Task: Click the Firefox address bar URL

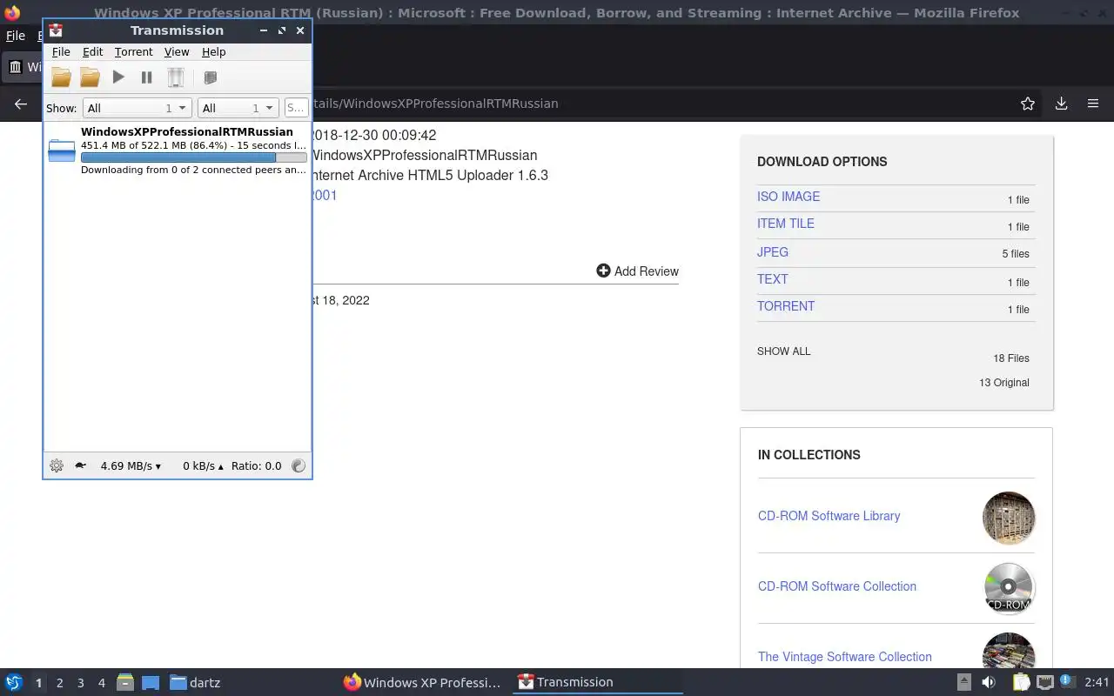Action: (434, 104)
